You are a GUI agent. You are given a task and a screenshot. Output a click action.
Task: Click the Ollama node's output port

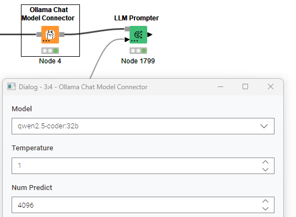62,34
